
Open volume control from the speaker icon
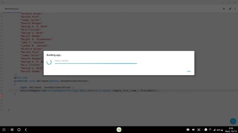coord(193,130)
